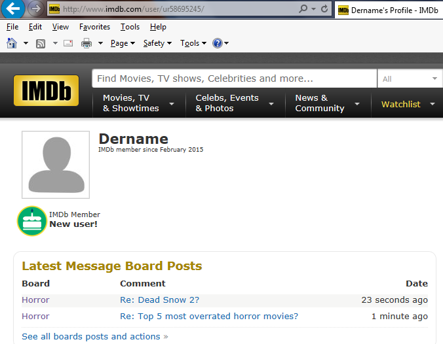Expand the Print options dropdown arrow

point(100,43)
